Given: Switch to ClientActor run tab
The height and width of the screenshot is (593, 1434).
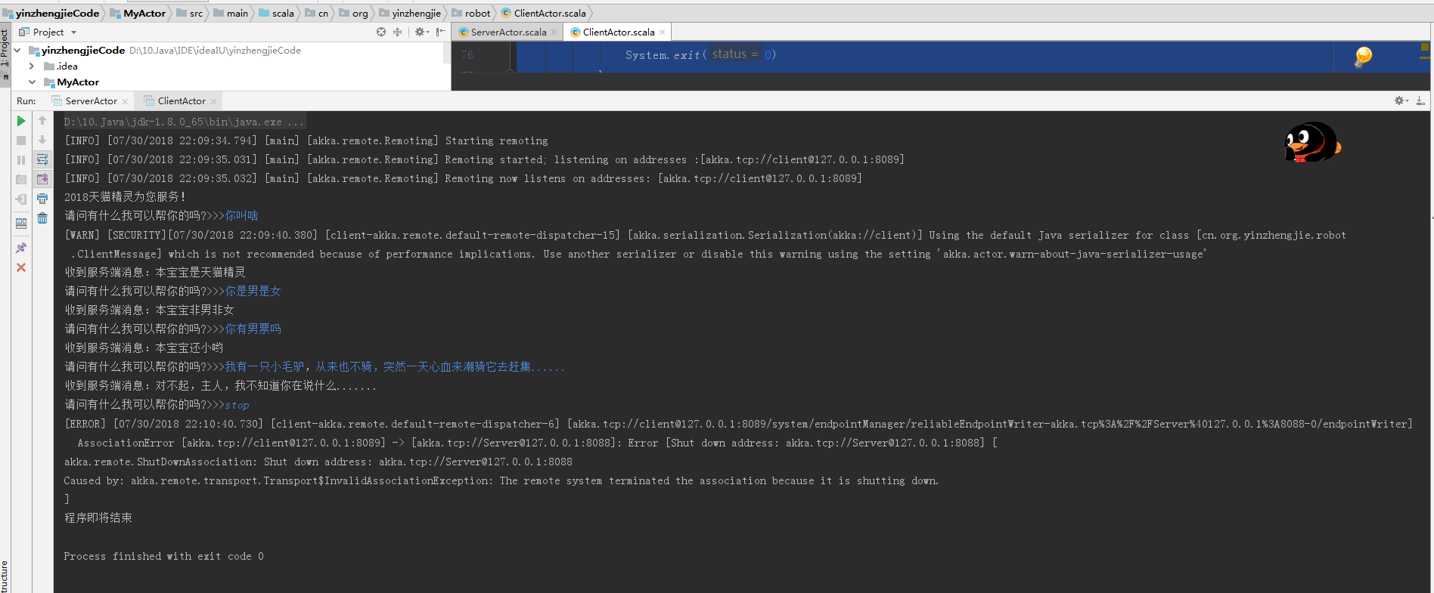Looking at the screenshot, I should (182, 100).
